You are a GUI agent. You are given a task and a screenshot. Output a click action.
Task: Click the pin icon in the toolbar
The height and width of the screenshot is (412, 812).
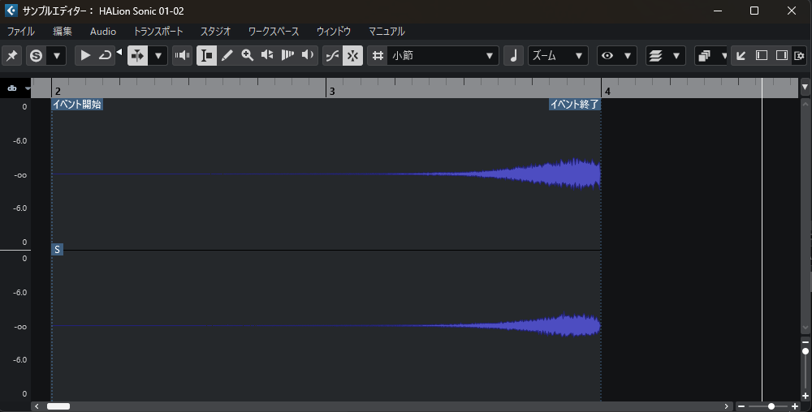12,55
